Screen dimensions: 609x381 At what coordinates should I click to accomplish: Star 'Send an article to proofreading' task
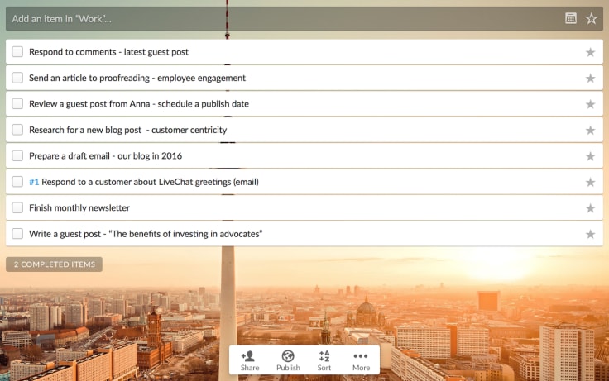(590, 78)
